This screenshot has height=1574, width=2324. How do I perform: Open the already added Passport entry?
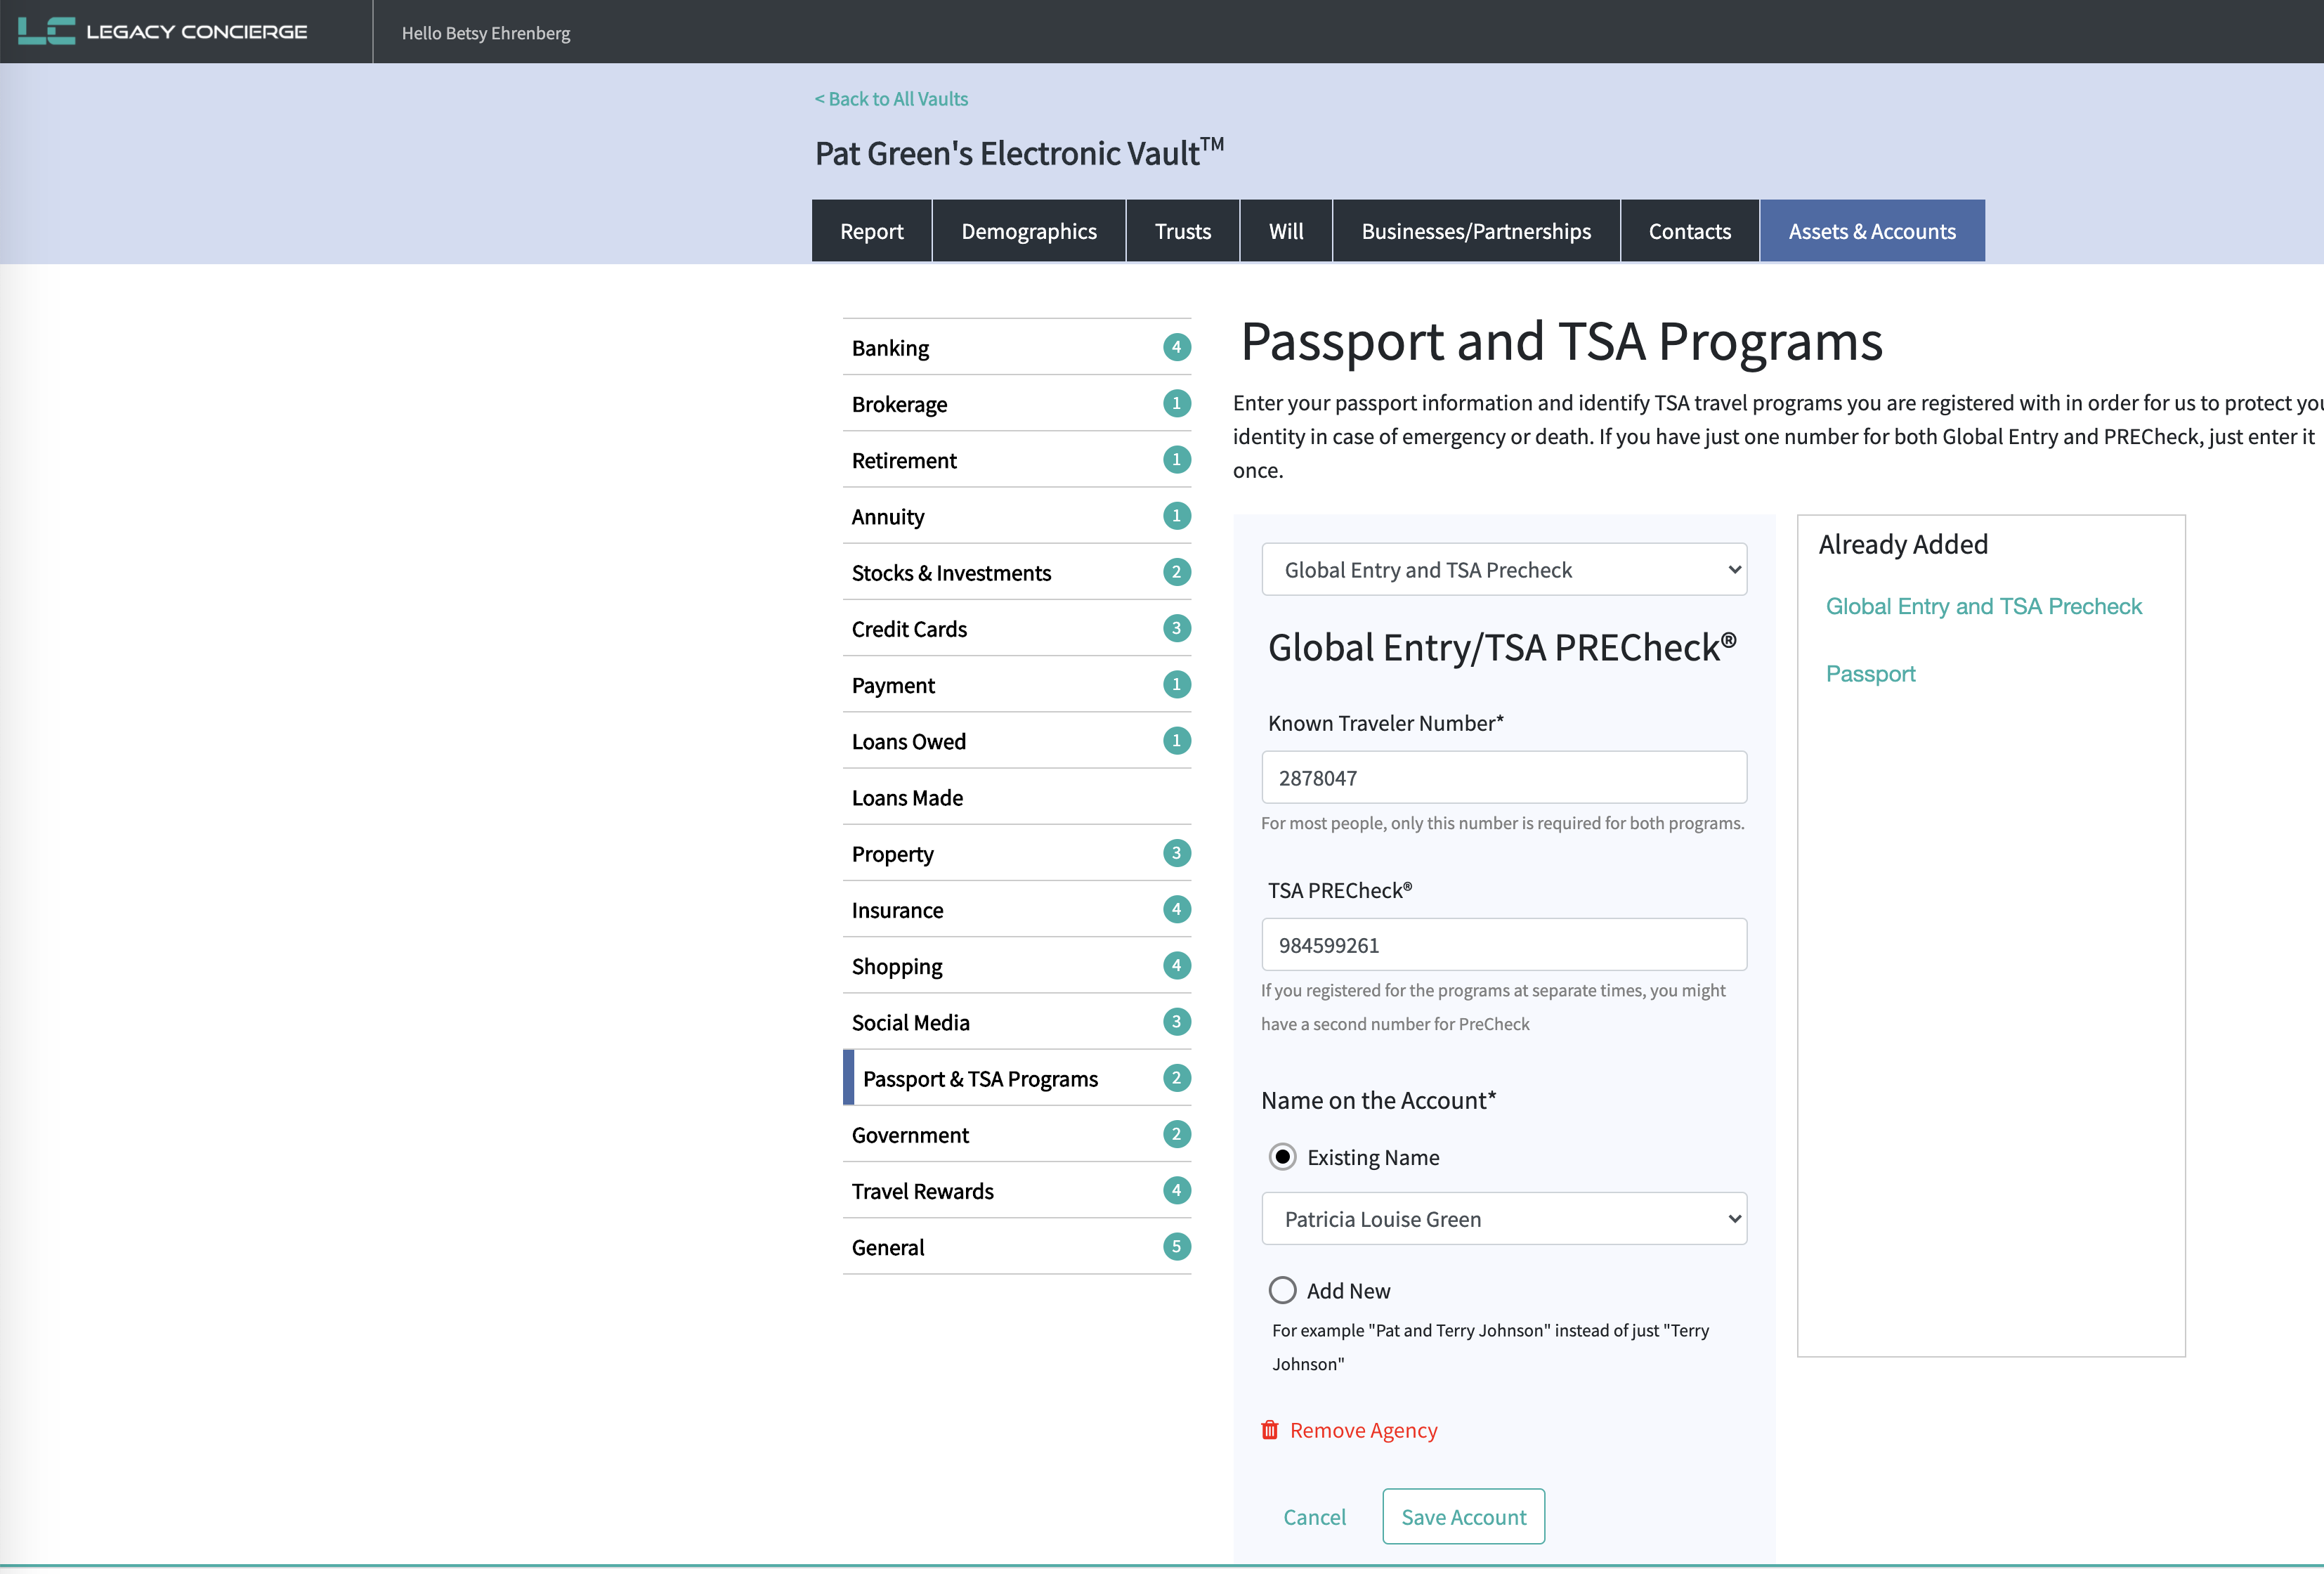tap(1869, 674)
